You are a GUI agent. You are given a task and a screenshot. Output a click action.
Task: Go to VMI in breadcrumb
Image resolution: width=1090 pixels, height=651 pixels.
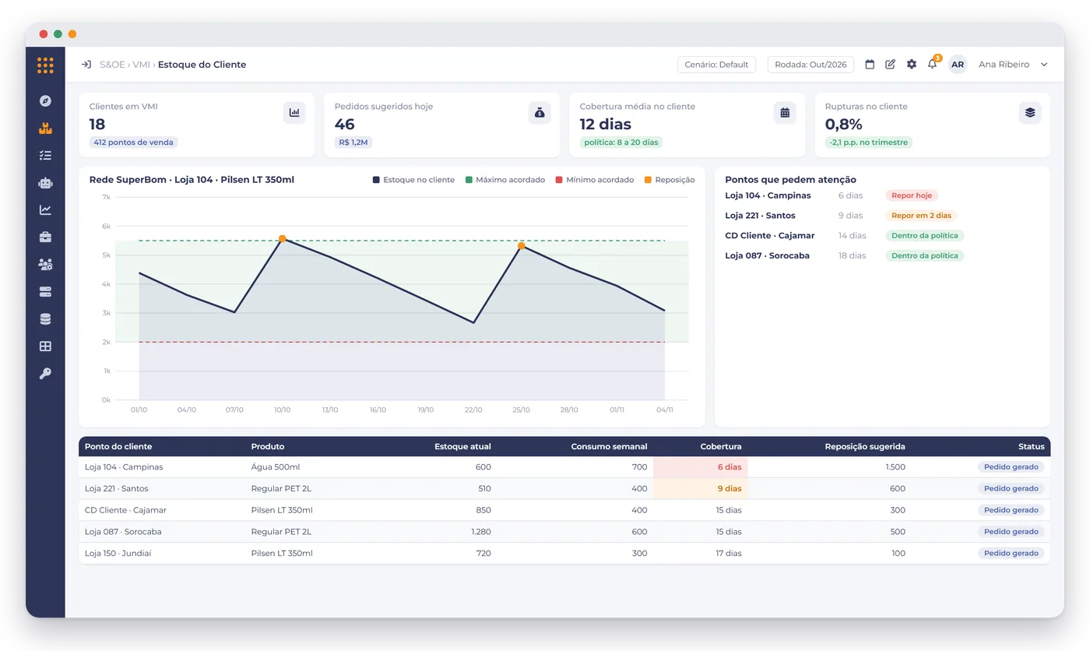click(141, 65)
